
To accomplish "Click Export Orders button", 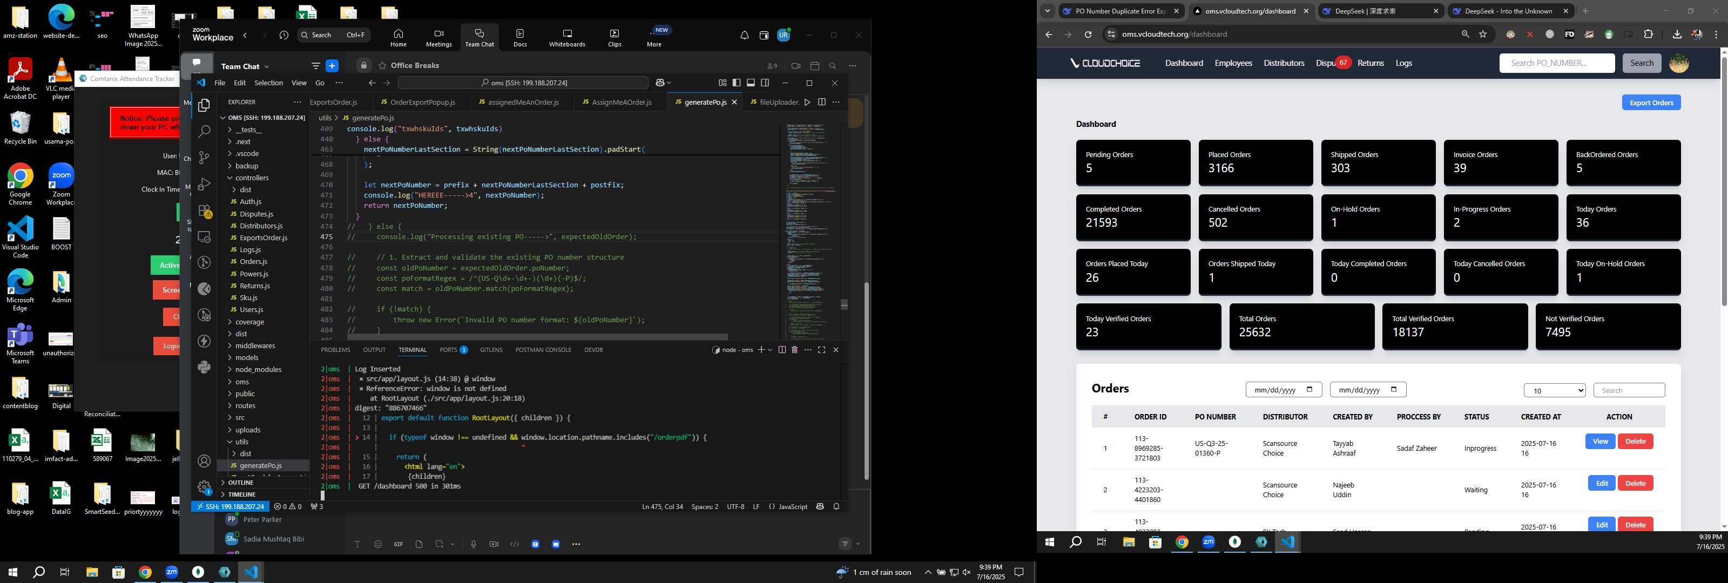I will 1651,103.
